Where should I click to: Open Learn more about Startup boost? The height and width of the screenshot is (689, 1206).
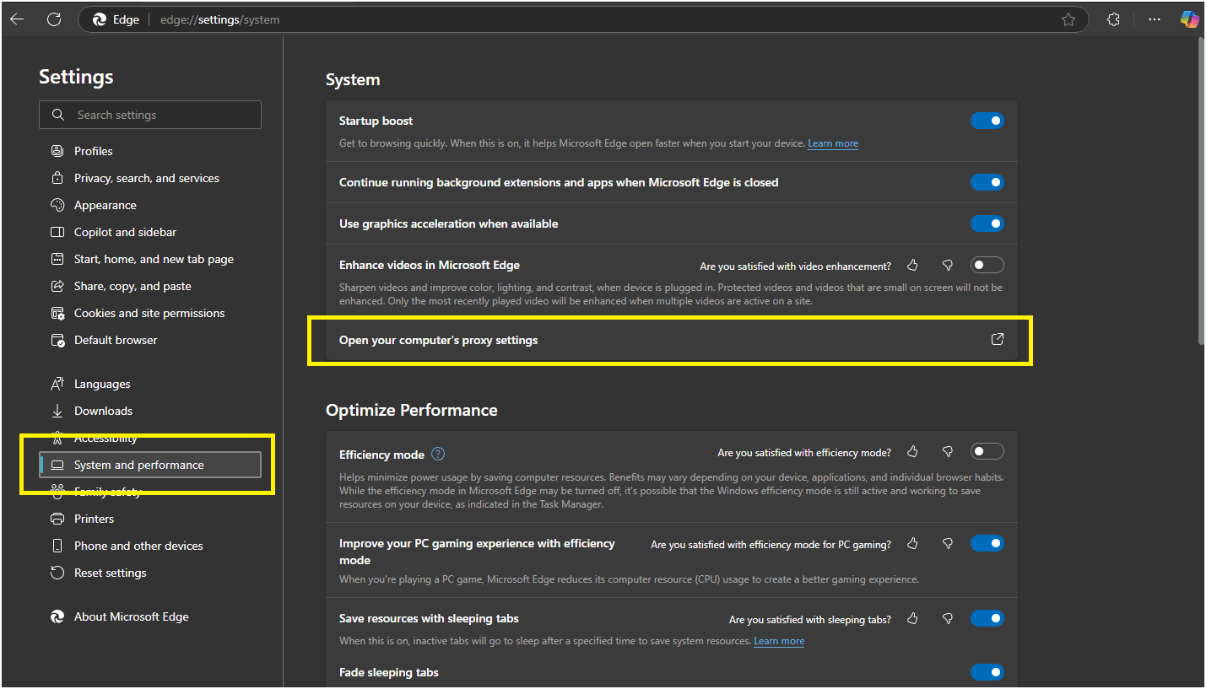tap(832, 143)
